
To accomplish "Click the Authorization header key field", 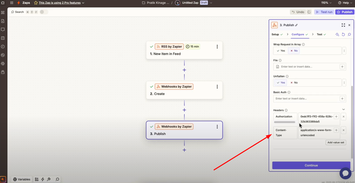I will coord(285,117).
